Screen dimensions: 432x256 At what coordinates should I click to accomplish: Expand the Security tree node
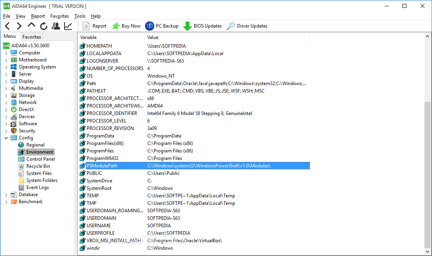click(6, 131)
